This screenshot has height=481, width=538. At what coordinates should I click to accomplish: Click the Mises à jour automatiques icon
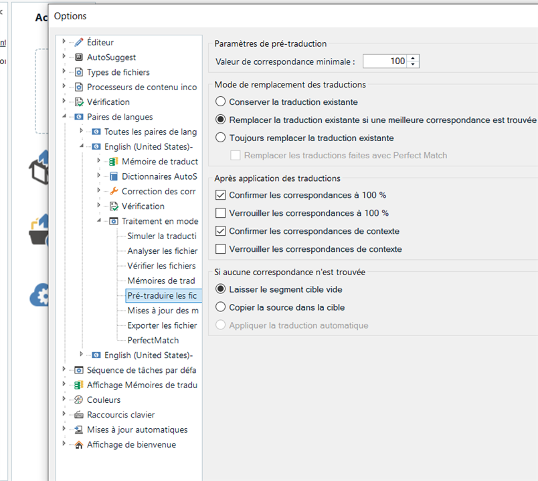pyautogui.click(x=79, y=430)
